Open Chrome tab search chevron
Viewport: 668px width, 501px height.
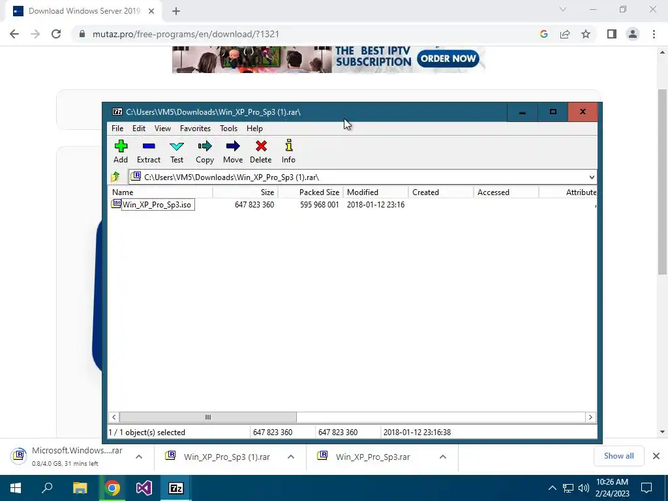point(563,9)
